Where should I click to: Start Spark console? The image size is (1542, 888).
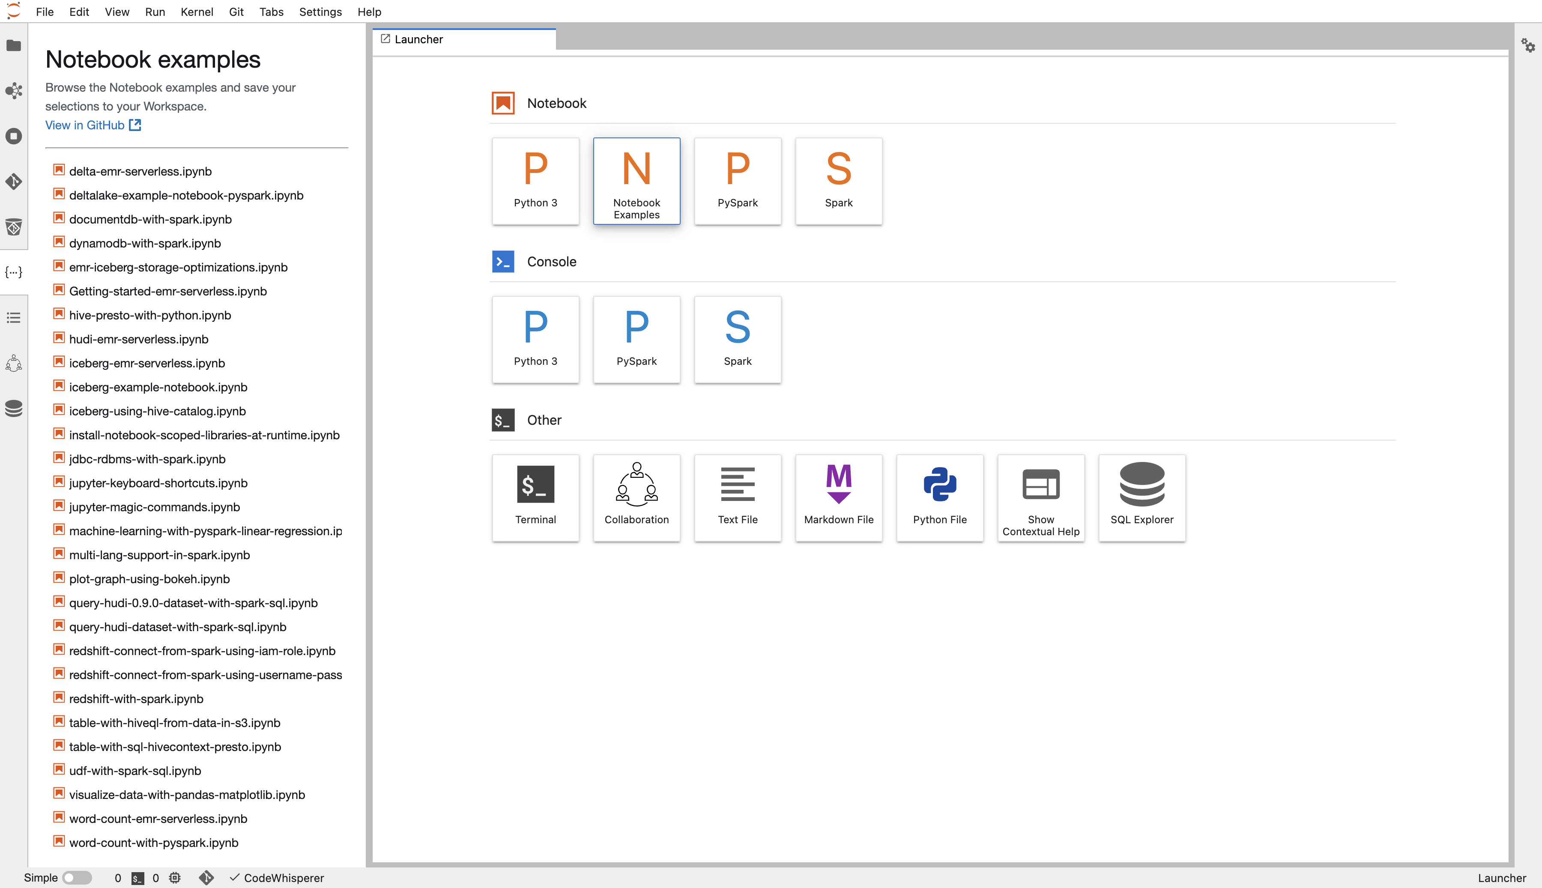tap(738, 340)
